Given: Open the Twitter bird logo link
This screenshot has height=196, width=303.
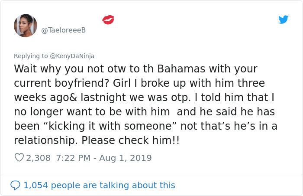Looking at the screenshot, I should pos(283,20).
